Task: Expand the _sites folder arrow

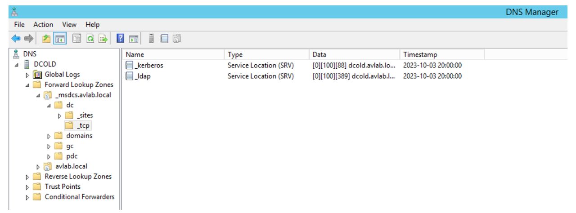Action: coord(58,115)
